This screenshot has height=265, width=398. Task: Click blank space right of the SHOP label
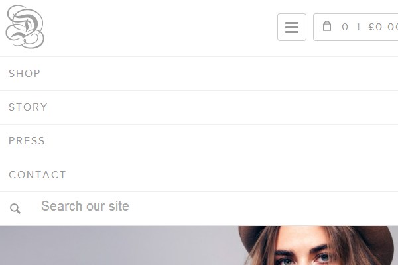pos(218,74)
